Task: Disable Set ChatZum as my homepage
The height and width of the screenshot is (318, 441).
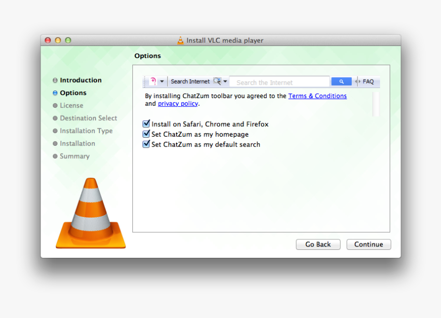Action: click(x=146, y=134)
